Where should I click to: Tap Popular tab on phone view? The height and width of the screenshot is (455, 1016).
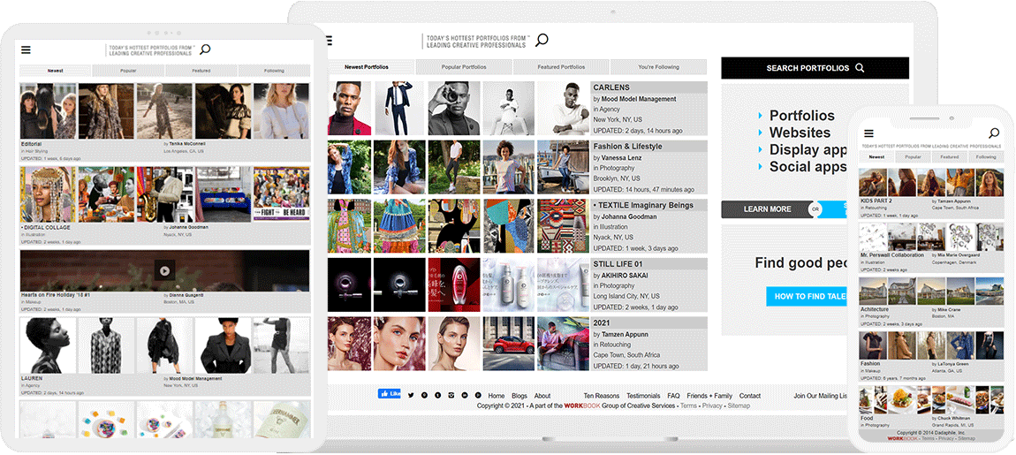[914, 156]
